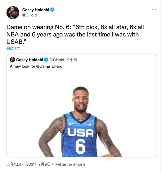Screen dimensions: 162x173
Task: Click the 9小时 timestamp of the quoted tweet
Action: coord(72,60)
